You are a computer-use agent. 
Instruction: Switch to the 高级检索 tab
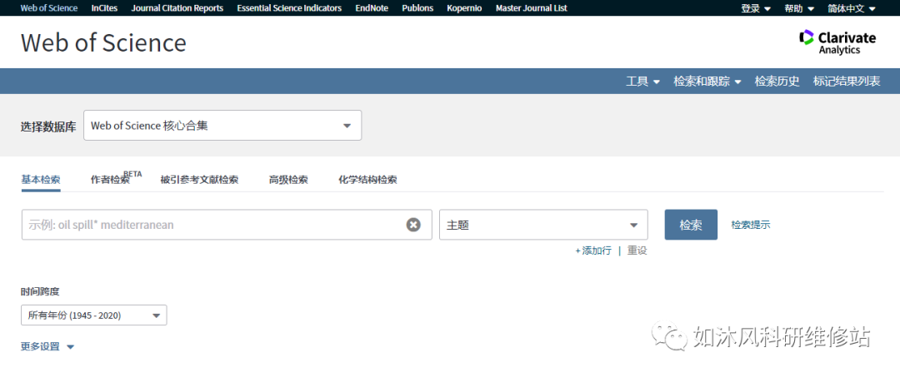pyautogui.click(x=288, y=179)
